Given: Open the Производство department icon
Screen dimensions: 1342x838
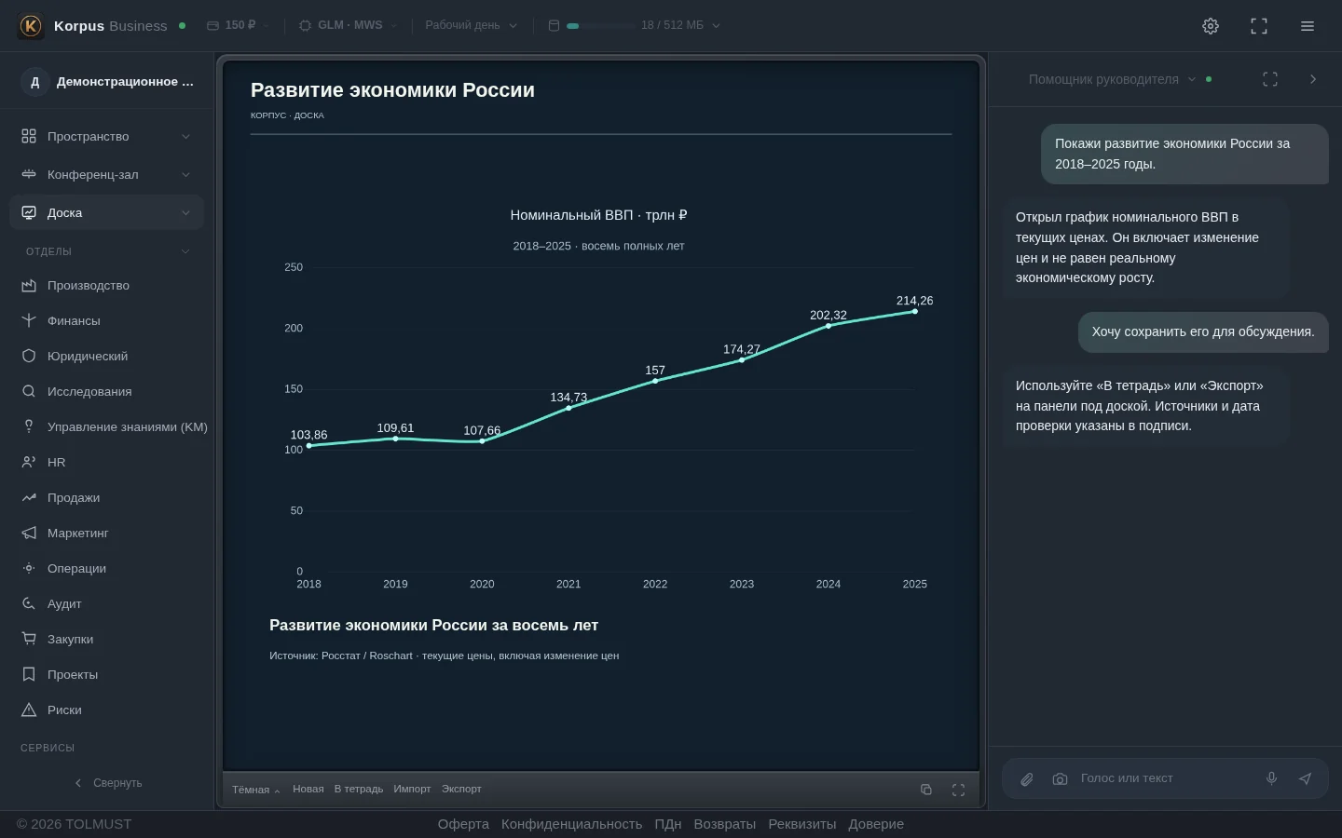Looking at the screenshot, I should [x=29, y=286].
